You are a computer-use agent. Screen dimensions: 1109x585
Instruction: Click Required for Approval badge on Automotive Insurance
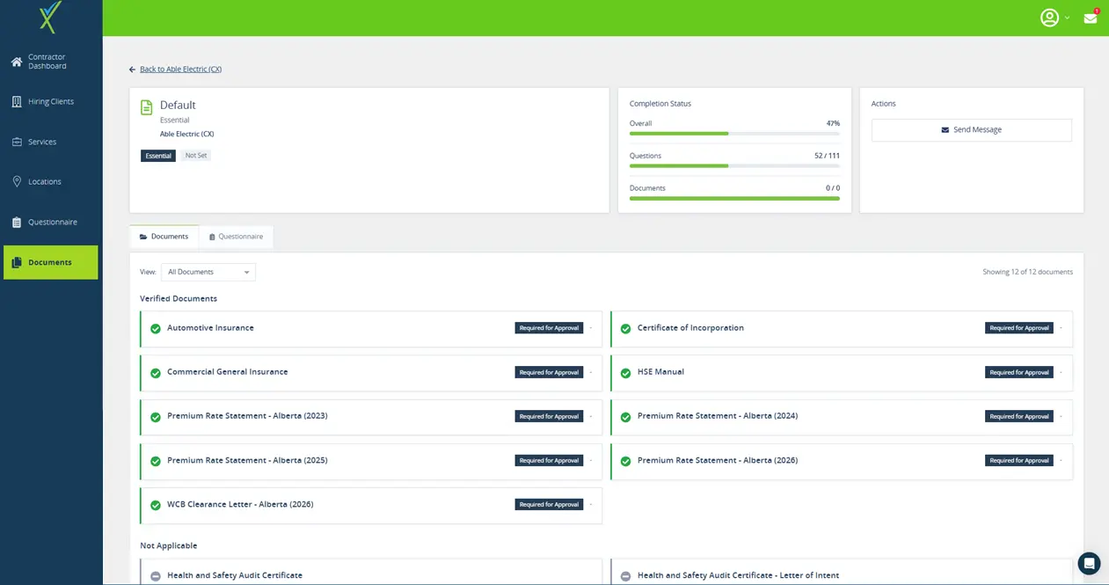click(x=549, y=328)
